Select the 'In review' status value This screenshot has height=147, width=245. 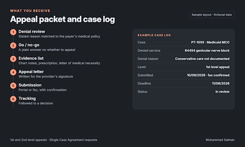pos(223,92)
